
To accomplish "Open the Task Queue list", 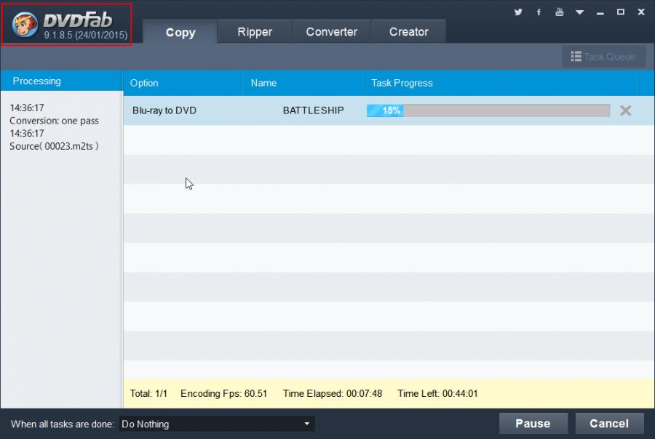I will point(603,57).
